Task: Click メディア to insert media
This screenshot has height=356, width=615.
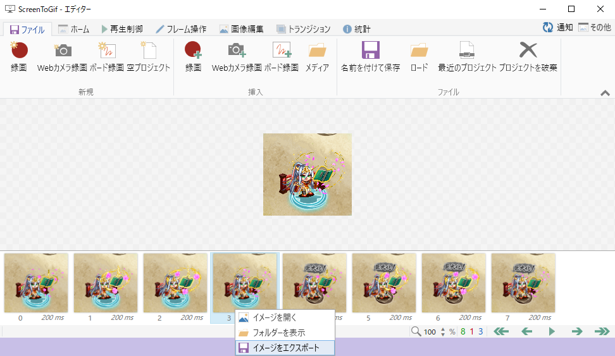Action: (x=317, y=51)
